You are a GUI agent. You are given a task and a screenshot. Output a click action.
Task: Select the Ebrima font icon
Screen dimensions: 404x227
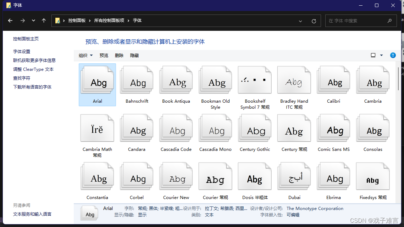[x=334, y=176]
